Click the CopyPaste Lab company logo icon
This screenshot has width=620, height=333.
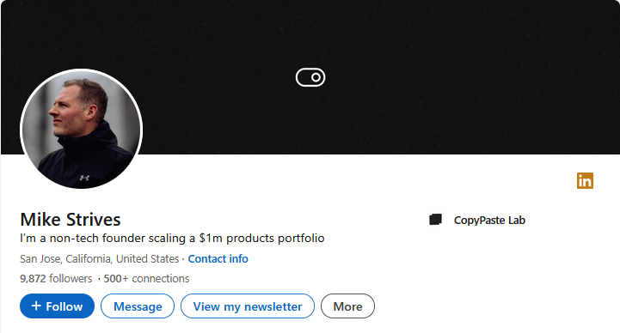click(x=436, y=220)
